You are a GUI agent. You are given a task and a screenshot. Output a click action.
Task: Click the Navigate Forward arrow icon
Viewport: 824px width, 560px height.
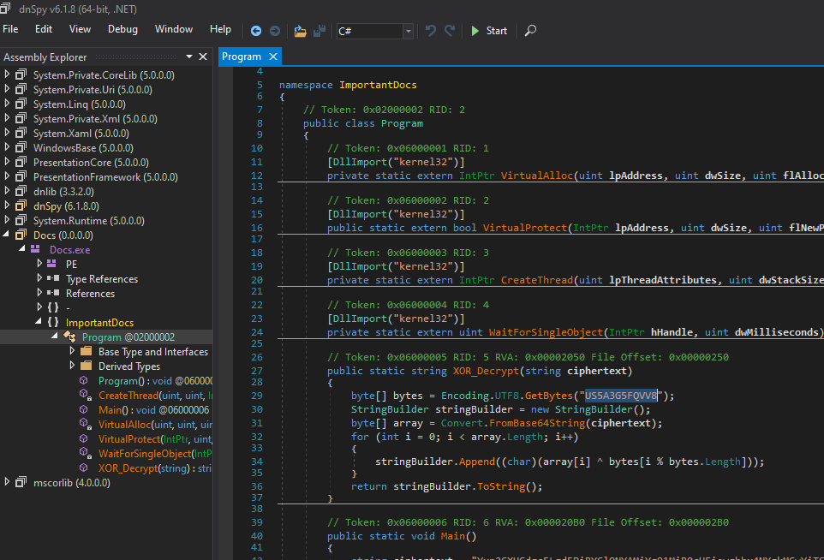pyautogui.click(x=274, y=31)
